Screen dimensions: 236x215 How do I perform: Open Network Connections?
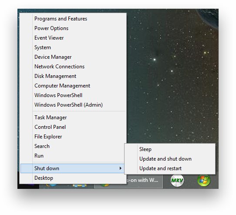[73, 67]
